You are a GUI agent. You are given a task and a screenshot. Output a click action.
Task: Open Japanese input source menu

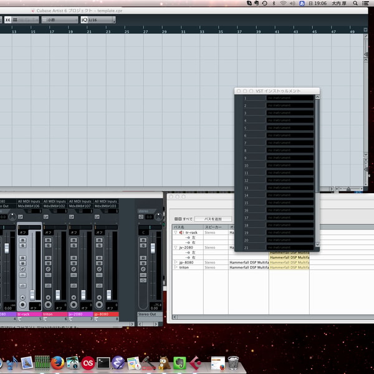(302, 3)
